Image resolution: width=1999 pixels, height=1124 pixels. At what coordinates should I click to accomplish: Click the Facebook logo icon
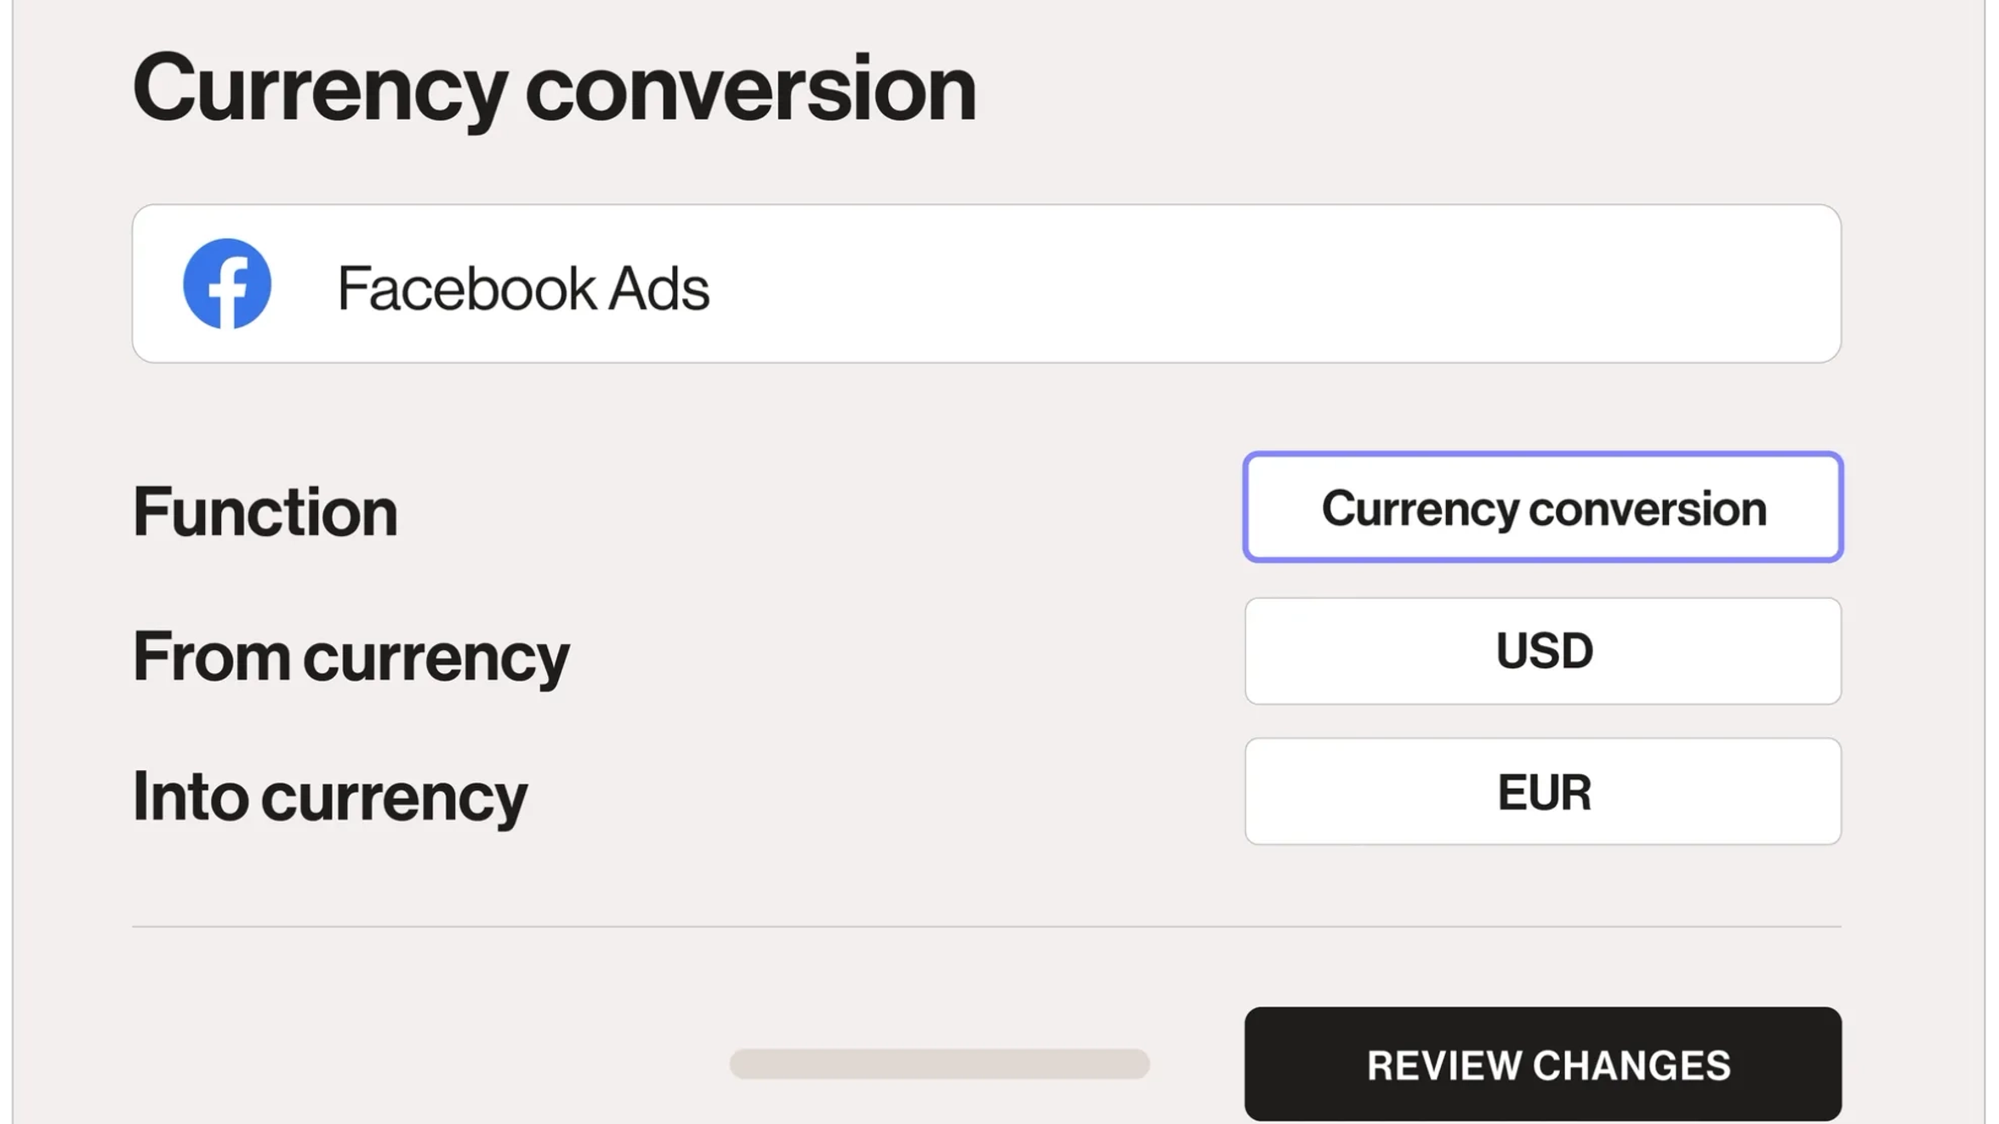(x=227, y=283)
